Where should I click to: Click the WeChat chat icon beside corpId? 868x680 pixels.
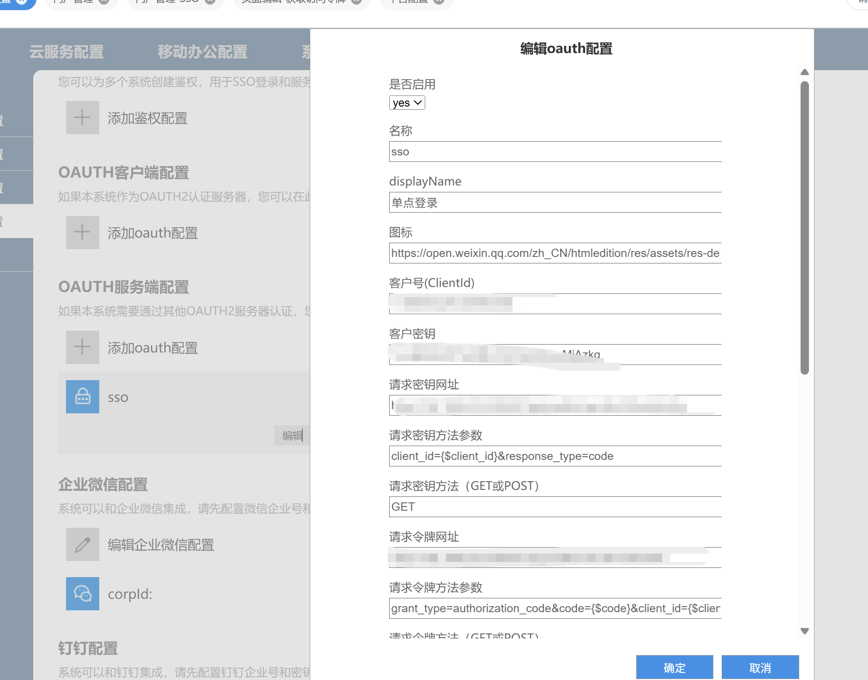coord(82,594)
